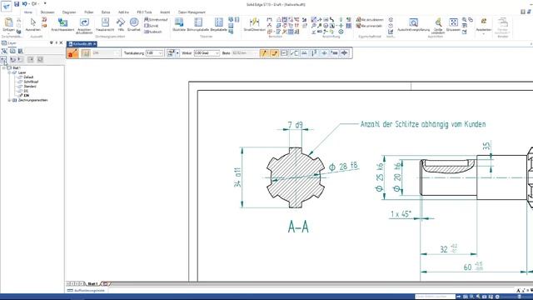Open the Anordnen arrange dropdown
533x300 pixels.
(x=483, y=26)
